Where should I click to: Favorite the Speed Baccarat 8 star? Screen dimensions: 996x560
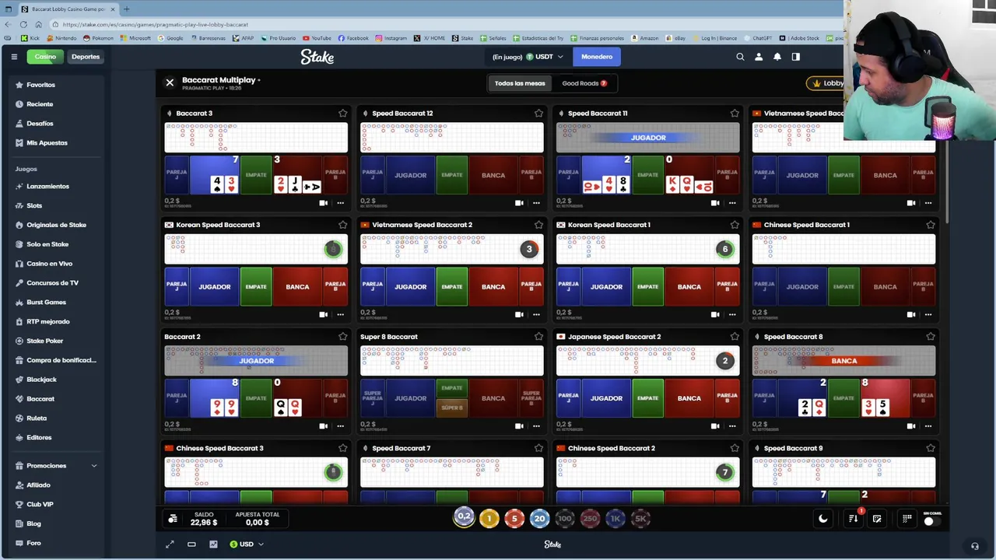931,337
